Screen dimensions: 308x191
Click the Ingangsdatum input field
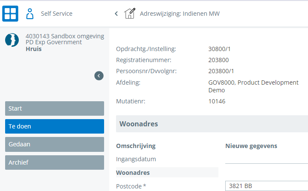point(267,159)
